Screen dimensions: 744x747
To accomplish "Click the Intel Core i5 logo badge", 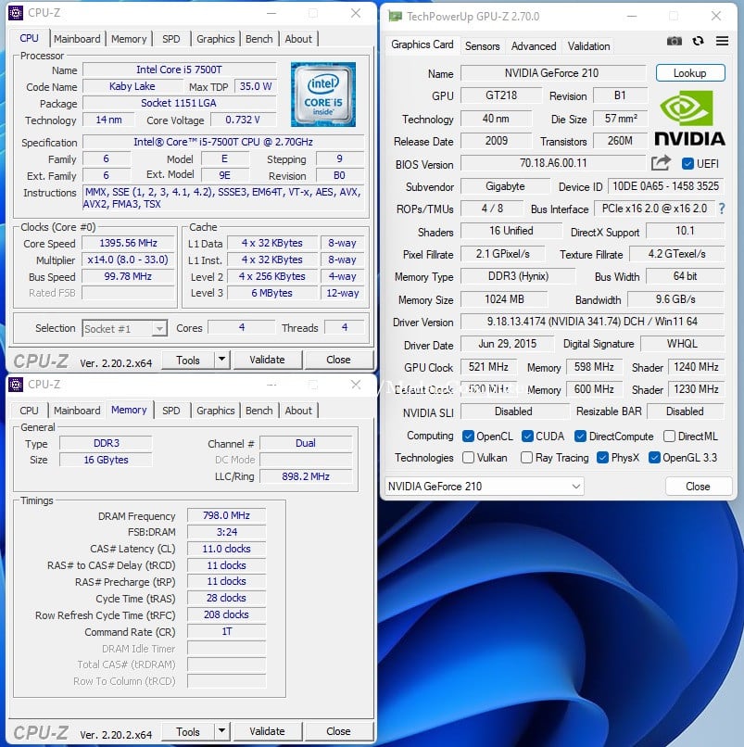I will coord(323,95).
